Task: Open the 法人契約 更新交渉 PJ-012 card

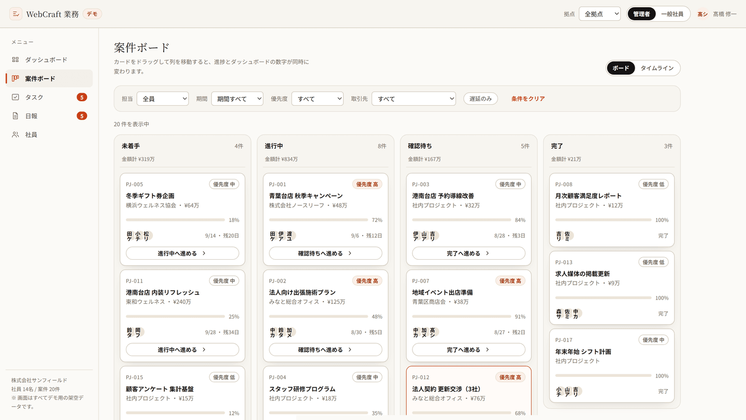Action: coord(468,393)
